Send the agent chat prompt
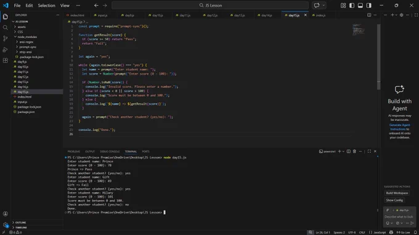Image resolution: width=419 pixels, height=235 pixels. point(412,223)
